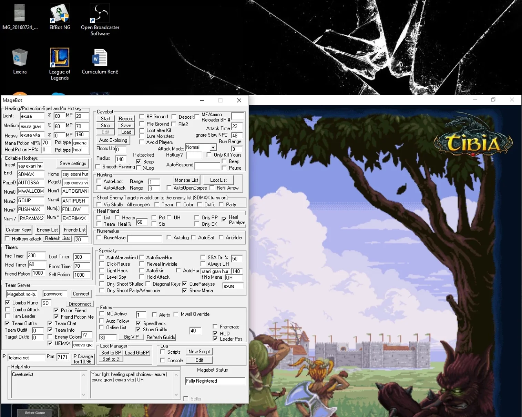Click the Sort to G button
The height and width of the screenshot is (417, 522).
click(111, 359)
